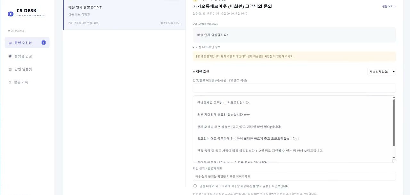Open the 통합 수신함 menu item

coord(27,43)
